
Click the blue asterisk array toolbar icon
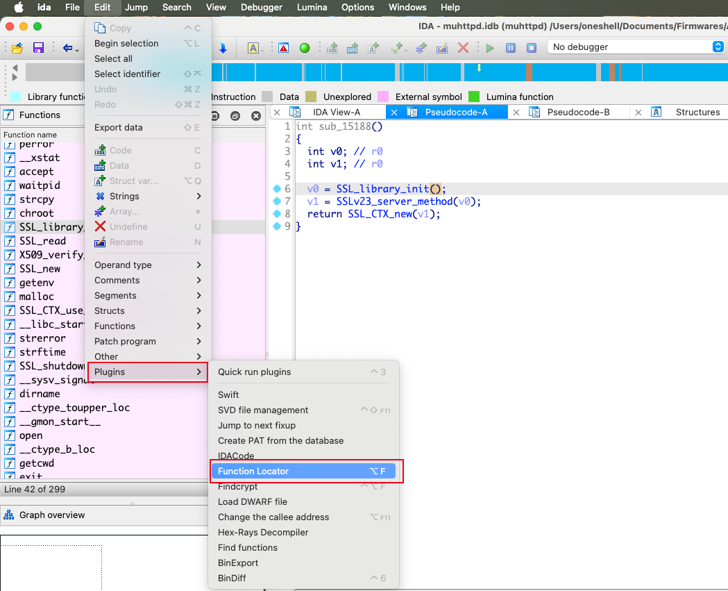tap(421, 47)
